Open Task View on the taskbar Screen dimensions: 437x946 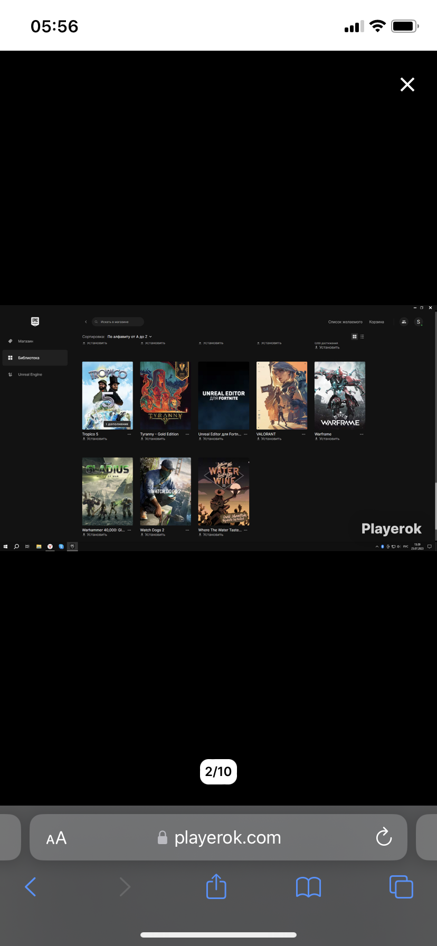(27, 546)
